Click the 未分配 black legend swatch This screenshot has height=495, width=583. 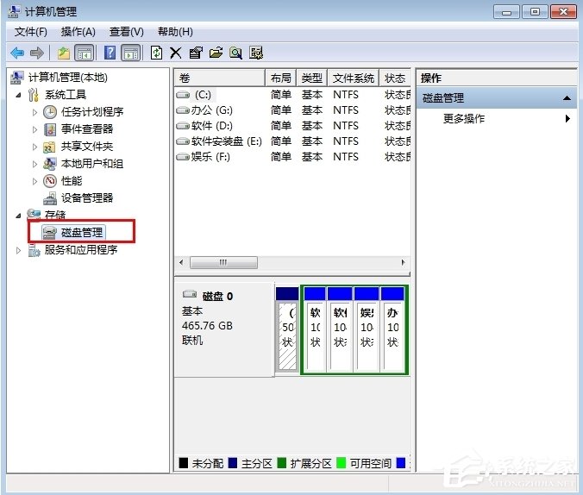[x=184, y=463]
